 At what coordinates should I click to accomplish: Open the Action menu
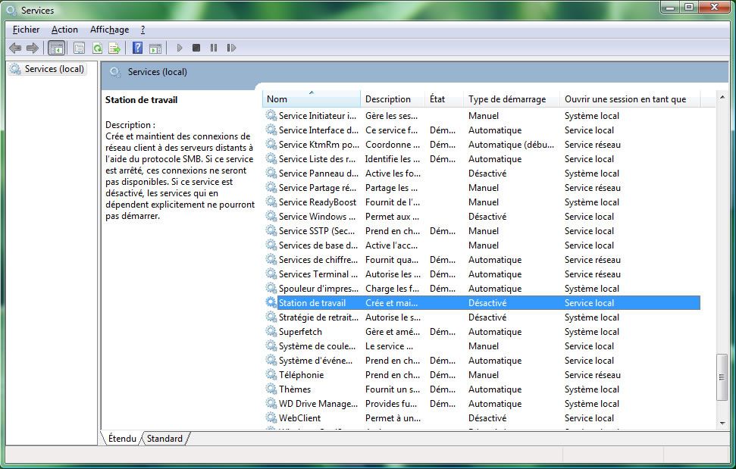tap(64, 30)
